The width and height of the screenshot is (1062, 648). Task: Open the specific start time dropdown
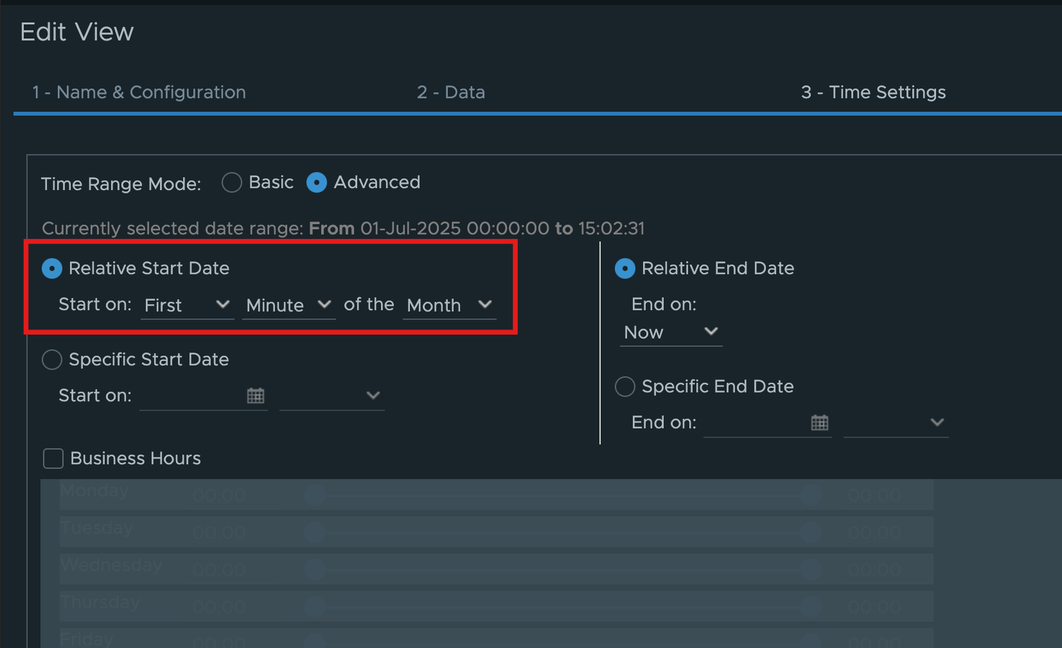coord(332,396)
